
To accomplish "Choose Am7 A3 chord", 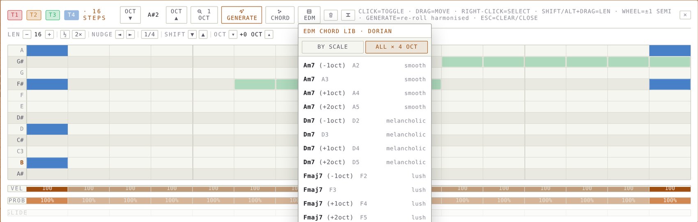I will (x=365, y=79).
